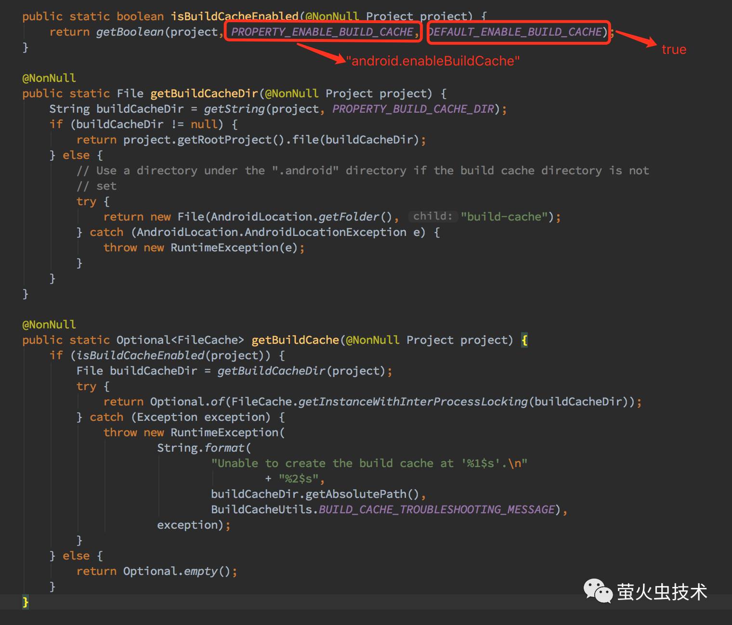This screenshot has height=625, width=732.
Task: Click the PROPERTY_ENABLE_BUILD_CACHE constant
Action: 322,32
